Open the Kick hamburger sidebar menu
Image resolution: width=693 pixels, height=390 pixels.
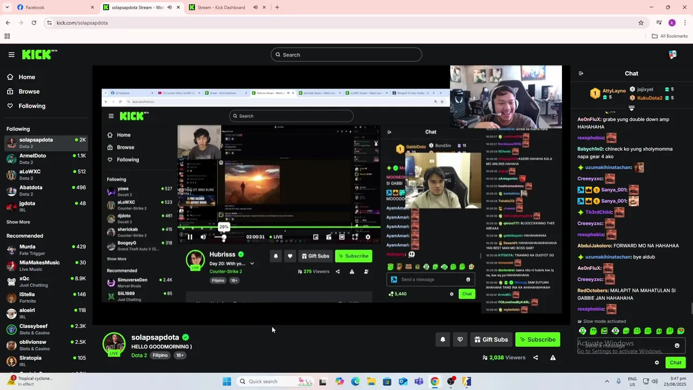click(11, 55)
